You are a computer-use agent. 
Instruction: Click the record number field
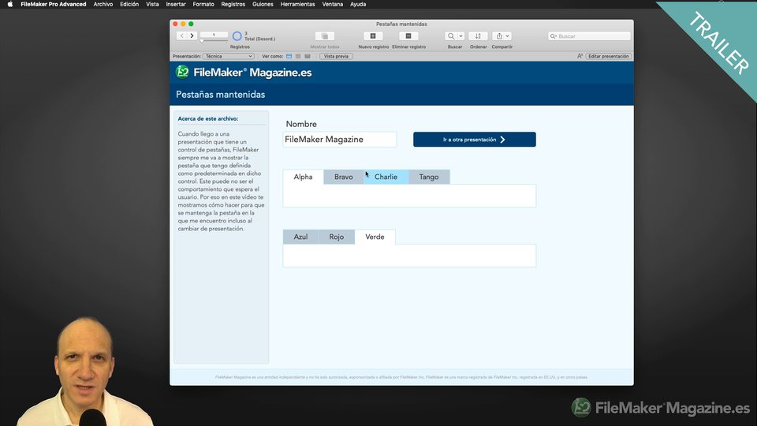click(214, 35)
